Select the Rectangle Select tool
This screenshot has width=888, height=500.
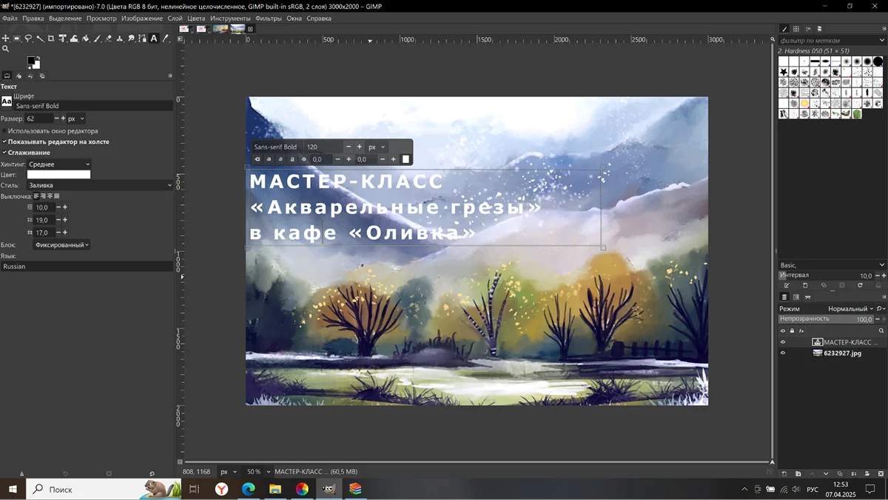[16, 39]
